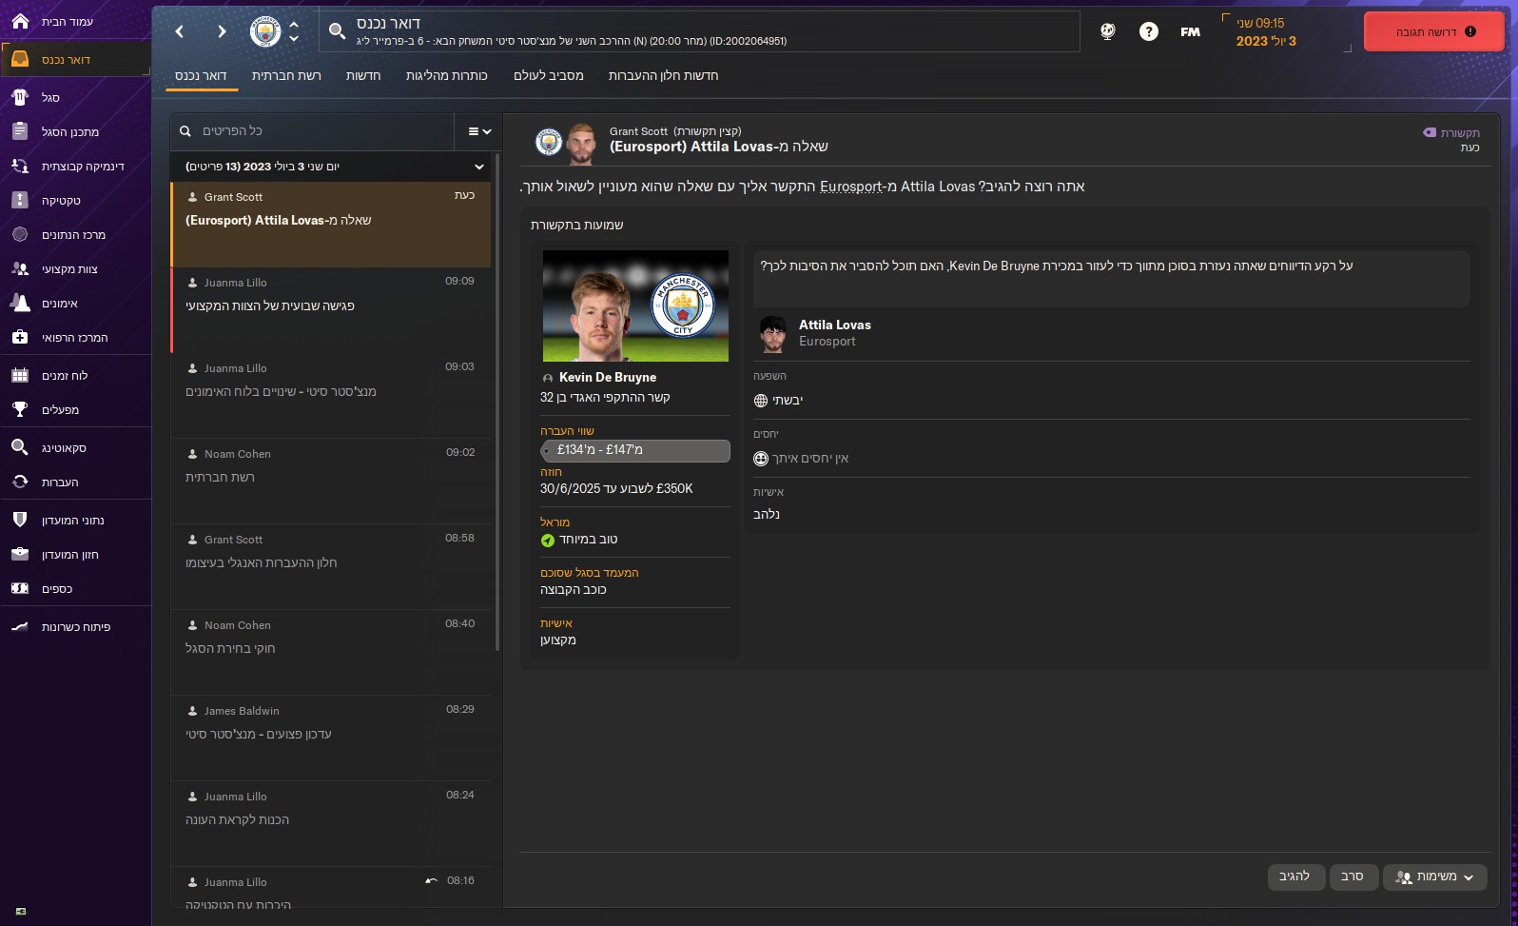The height and width of the screenshot is (926, 1518).
Task: Open the FM menu icon
Action: (x=1190, y=31)
